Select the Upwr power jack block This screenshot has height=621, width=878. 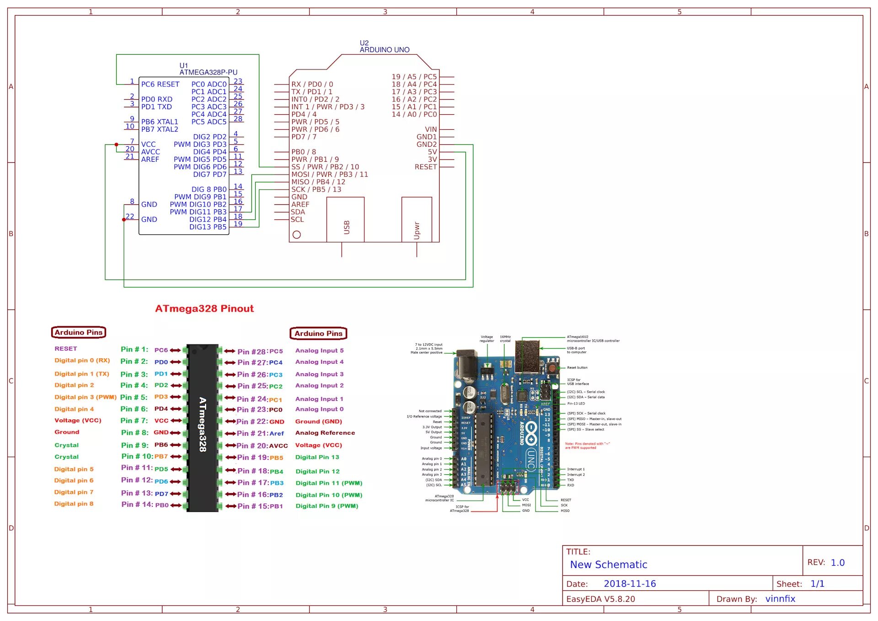click(x=417, y=220)
